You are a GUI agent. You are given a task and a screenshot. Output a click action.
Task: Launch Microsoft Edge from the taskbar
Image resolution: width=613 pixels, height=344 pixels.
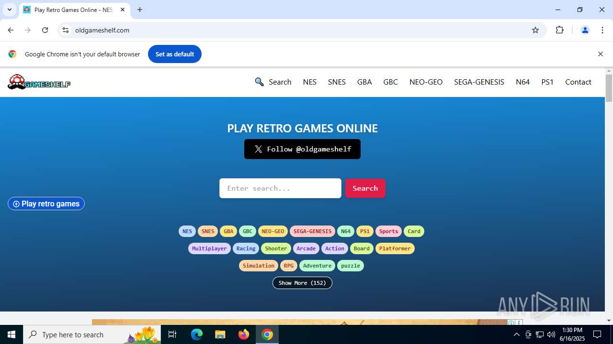(197, 334)
